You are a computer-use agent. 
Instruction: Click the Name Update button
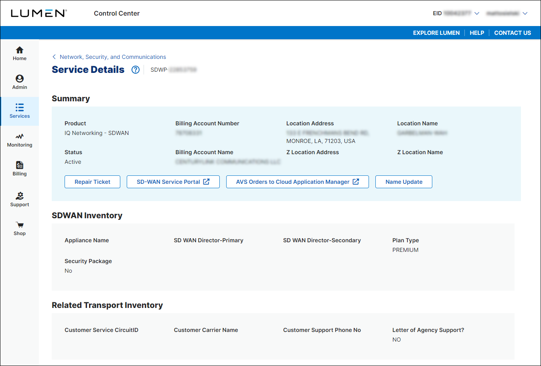pyautogui.click(x=404, y=182)
